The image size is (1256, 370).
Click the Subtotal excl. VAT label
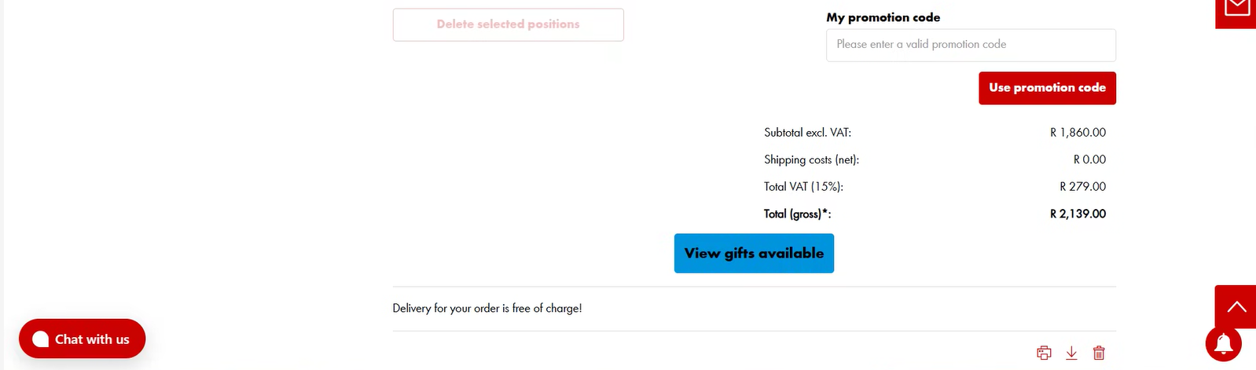807,133
